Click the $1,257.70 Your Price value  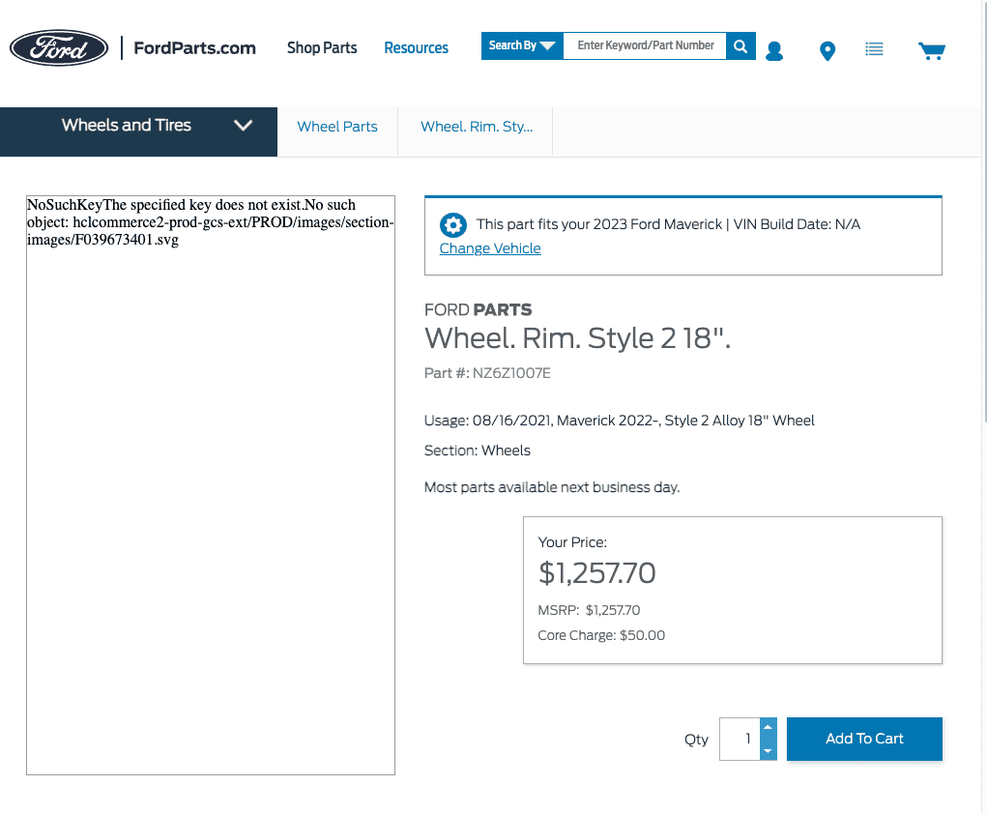596,573
